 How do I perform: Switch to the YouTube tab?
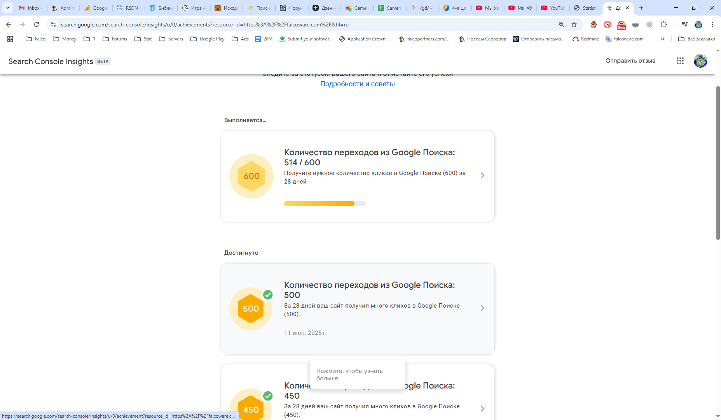[x=553, y=8]
